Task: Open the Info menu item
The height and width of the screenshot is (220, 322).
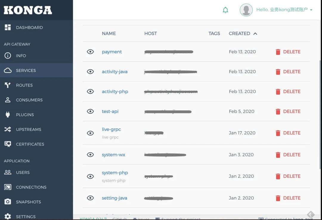Action: click(x=21, y=56)
